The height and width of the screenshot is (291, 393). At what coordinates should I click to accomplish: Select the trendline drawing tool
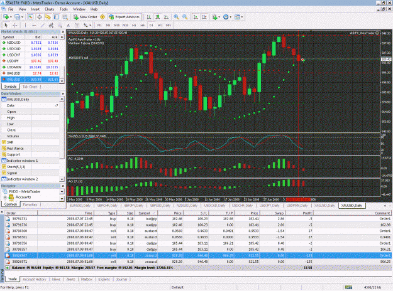(43, 25)
